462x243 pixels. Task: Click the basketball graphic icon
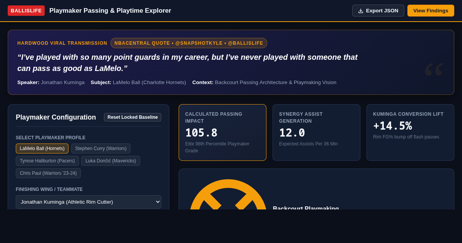[x=228, y=194]
